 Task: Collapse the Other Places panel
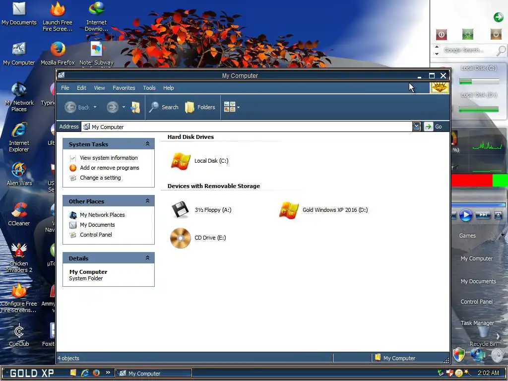point(147,201)
